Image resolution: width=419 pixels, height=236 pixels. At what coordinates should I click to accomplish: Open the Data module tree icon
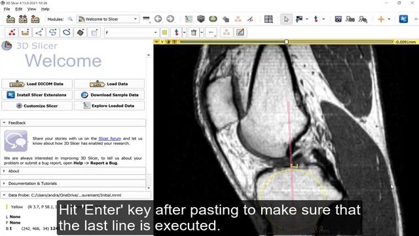click(x=189, y=19)
